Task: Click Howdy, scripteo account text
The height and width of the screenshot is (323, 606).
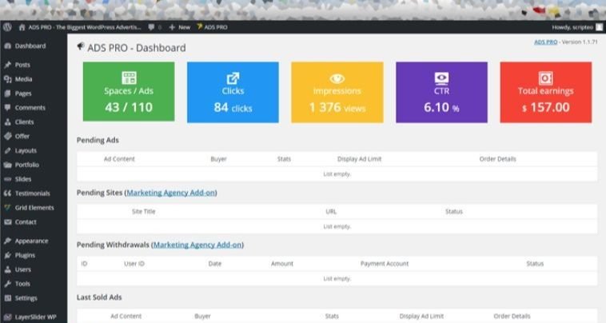Action: pos(572,27)
